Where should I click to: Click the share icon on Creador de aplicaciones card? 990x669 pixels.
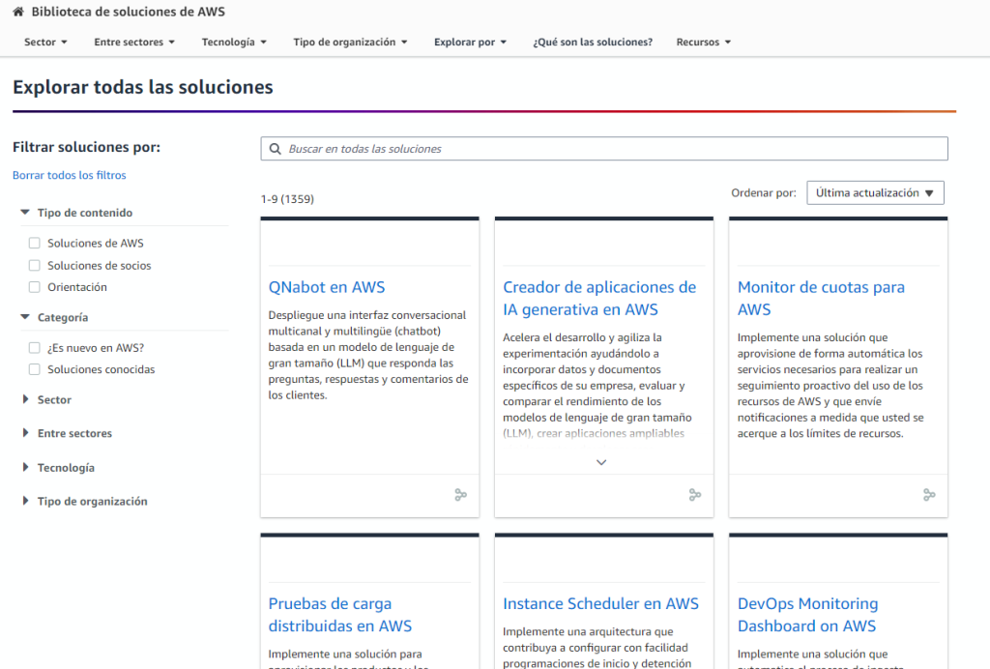pyautogui.click(x=695, y=495)
